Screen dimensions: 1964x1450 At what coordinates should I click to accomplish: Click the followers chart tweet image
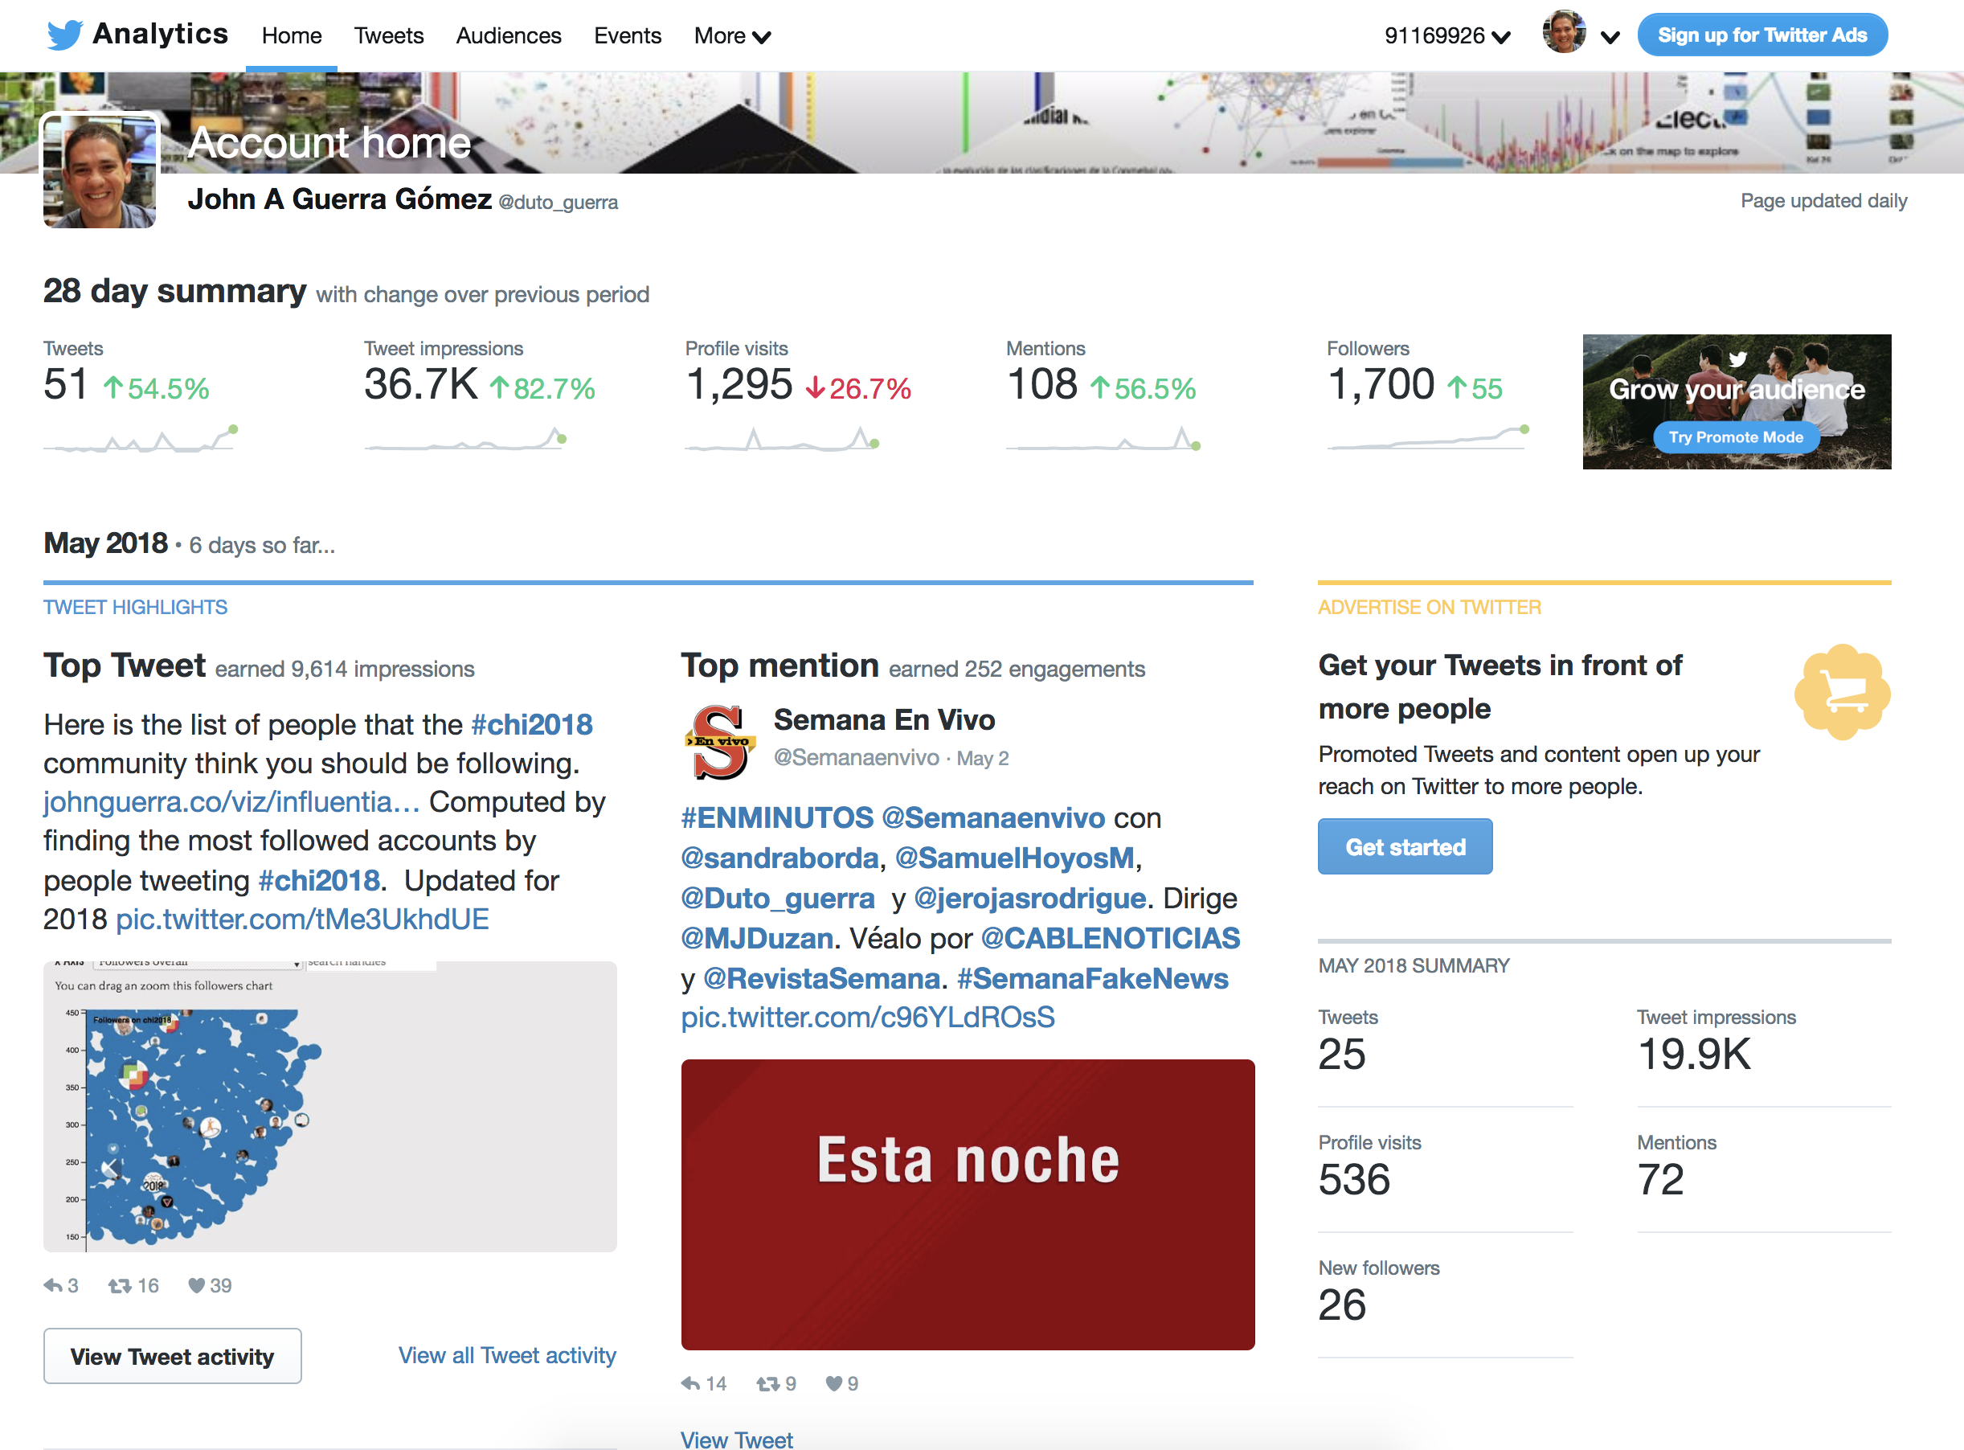pyautogui.click(x=330, y=1106)
